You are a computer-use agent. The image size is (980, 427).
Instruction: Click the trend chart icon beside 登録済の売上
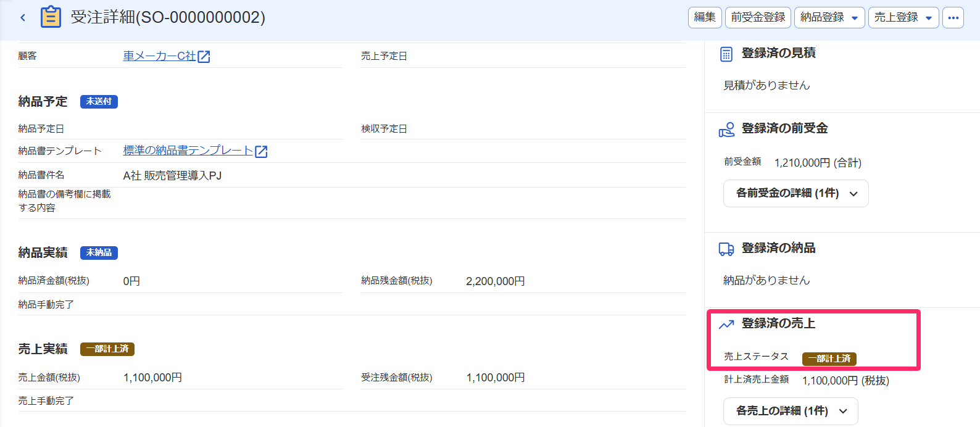point(726,324)
